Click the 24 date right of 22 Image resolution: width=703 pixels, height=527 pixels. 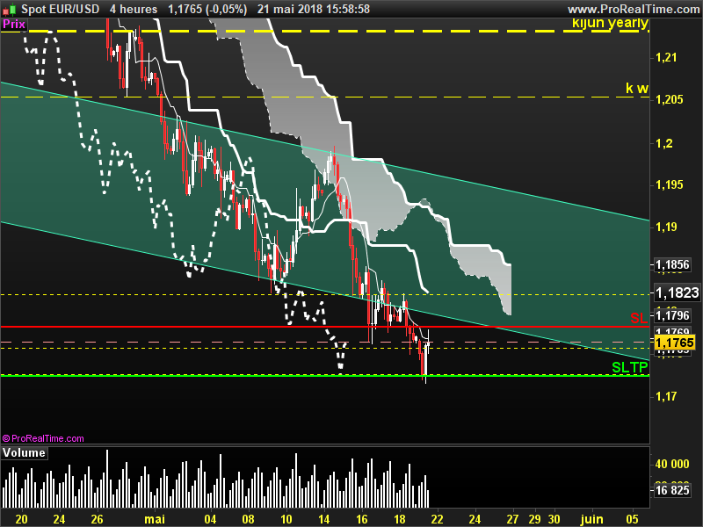pos(475,519)
